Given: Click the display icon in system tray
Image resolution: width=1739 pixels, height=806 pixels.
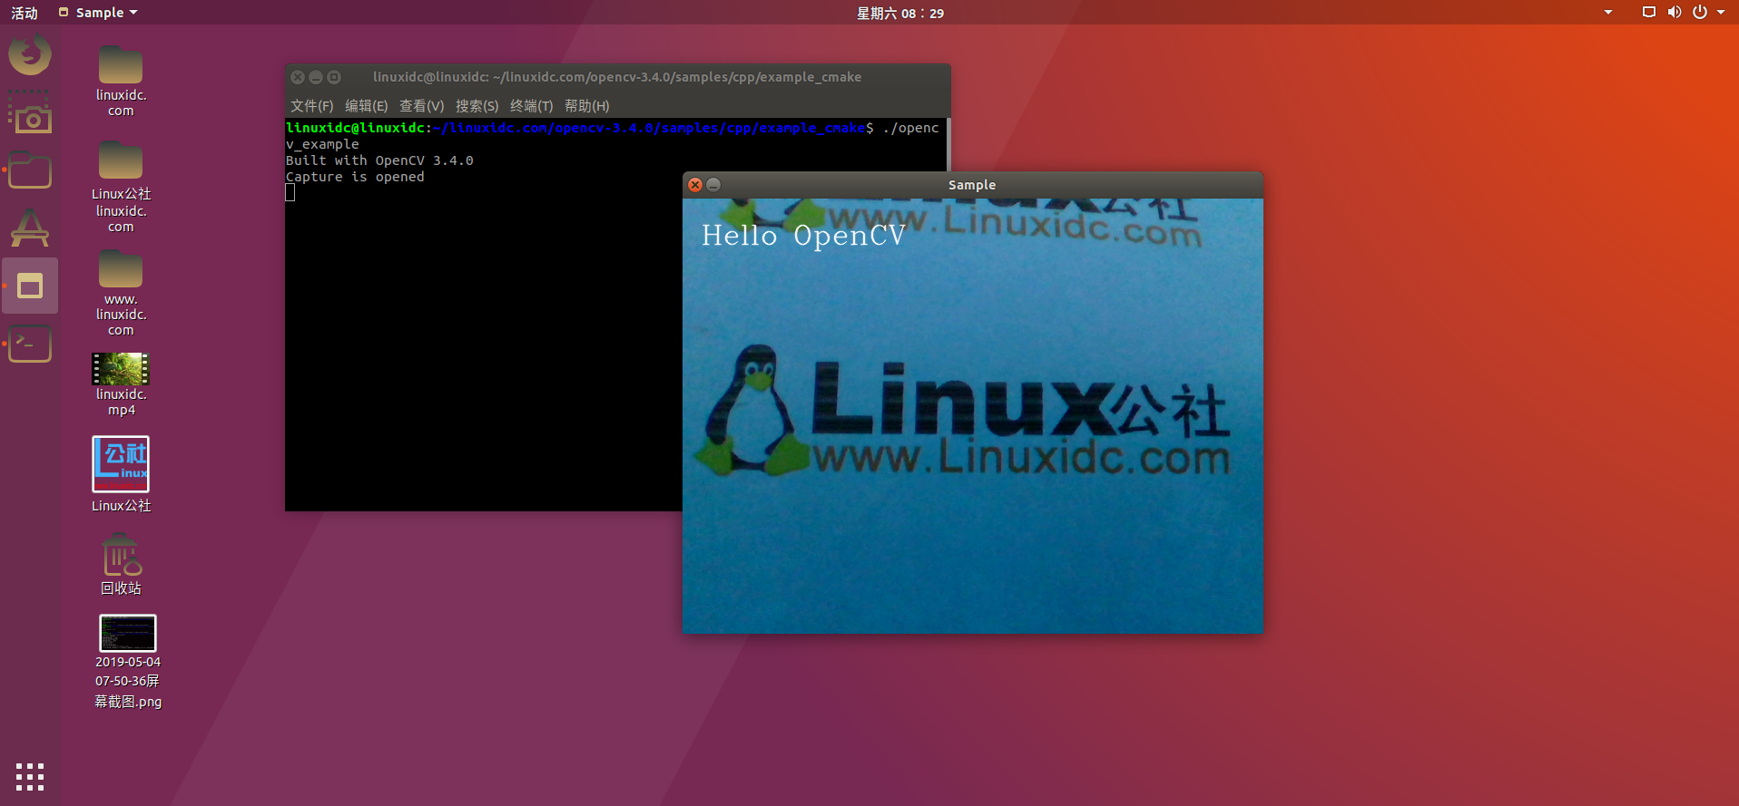Looking at the screenshot, I should click(1649, 13).
